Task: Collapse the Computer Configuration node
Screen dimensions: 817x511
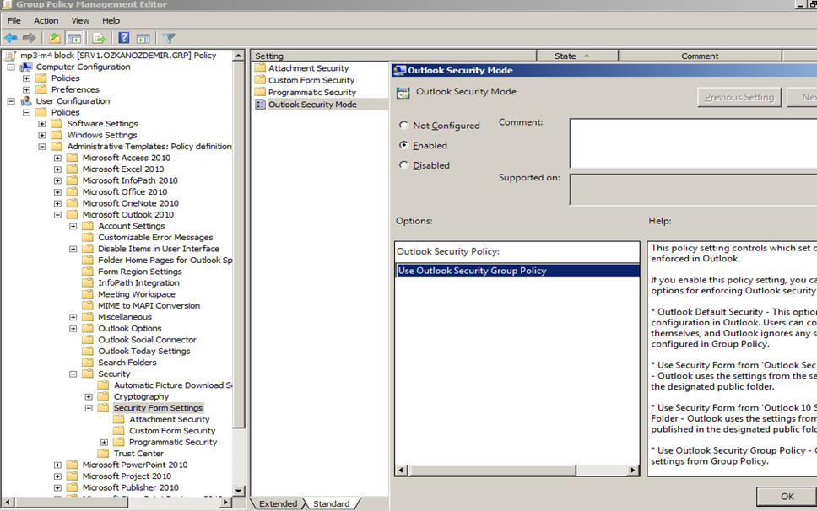Action: [11, 67]
